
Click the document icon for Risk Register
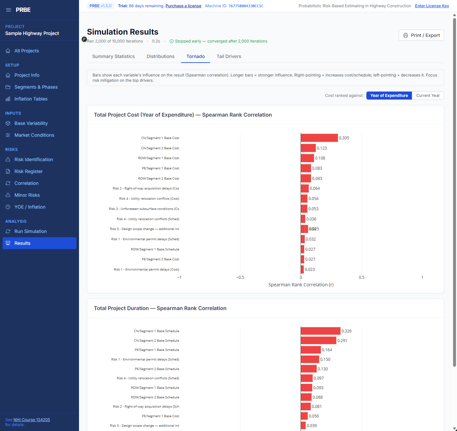pyautogui.click(x=8, y=171)
